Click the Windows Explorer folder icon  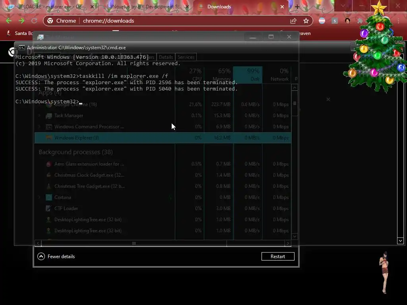49,138
